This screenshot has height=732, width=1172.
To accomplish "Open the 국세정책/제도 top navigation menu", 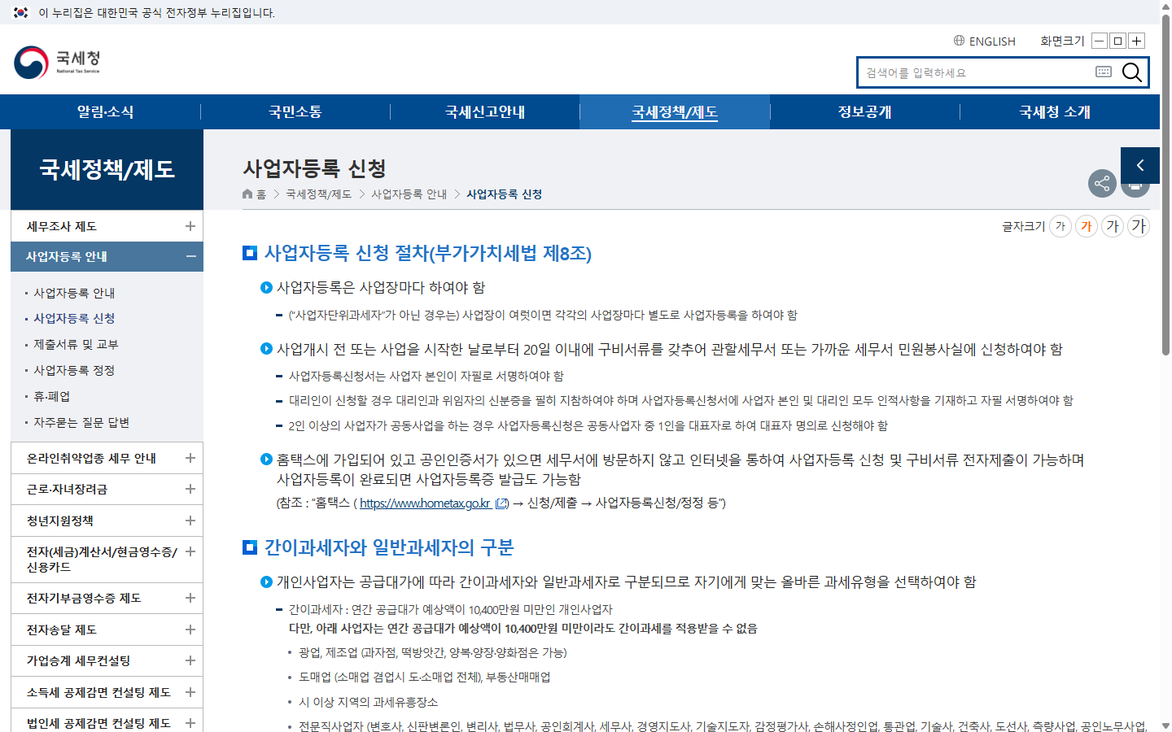I will (x=675, y=112).
